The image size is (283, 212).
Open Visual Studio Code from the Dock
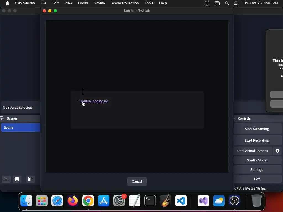click(181, 201)
